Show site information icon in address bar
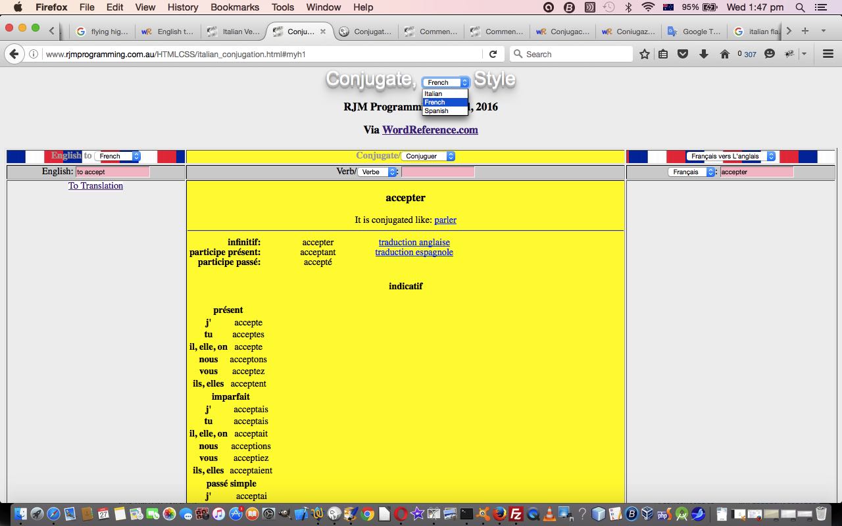The height and width of the screenshot is (526, 842). point(34,54)
